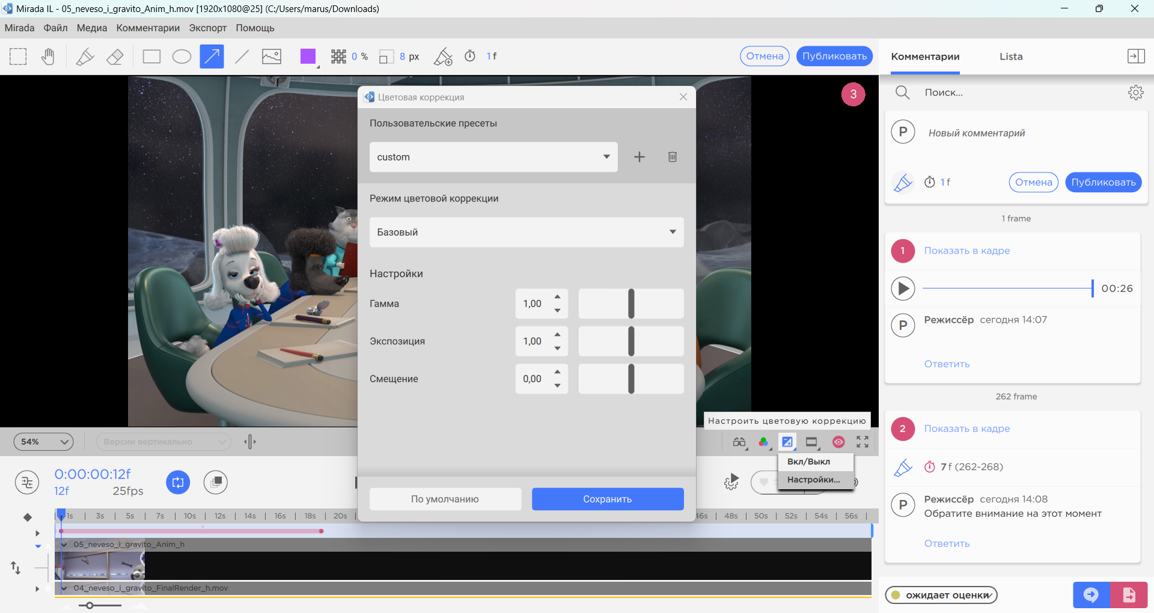Open the frame mask options
Screen dimensions: 1154x613
click(811, 442)
